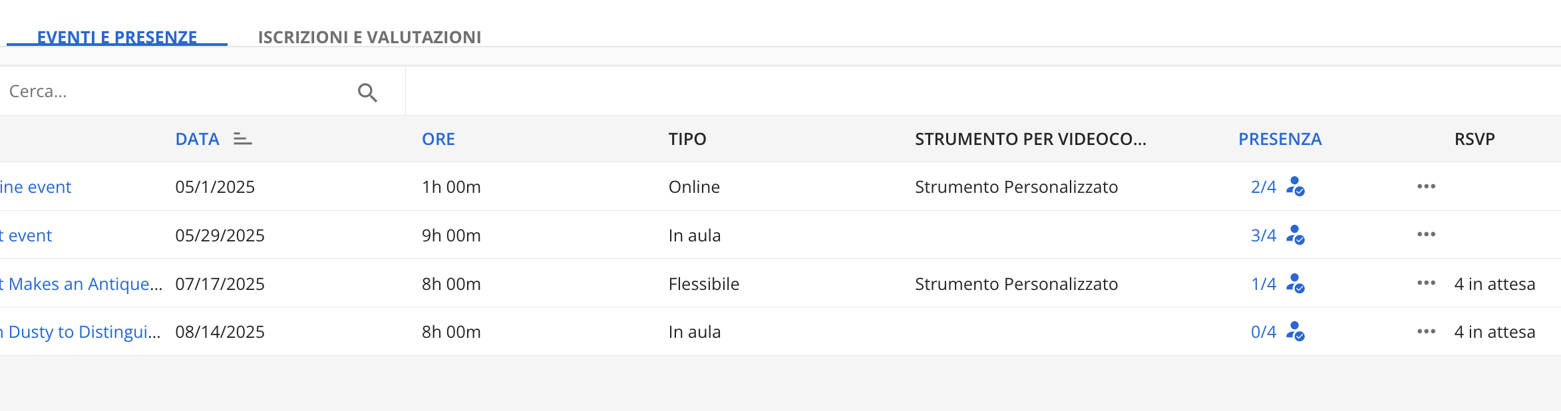Image resolution: width=1561 pixels, height=411 pixels.
Task: Click attendance icon on the 05/29/2025 row
Action: click(1296, 235)
